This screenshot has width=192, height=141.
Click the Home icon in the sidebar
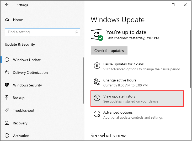tap(7, 20)
